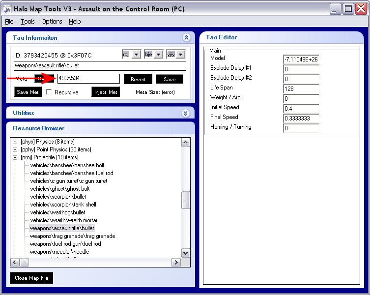Select vehicles\banshee\banshee bolt
This screenshot has width=370, height=295.
pos(67,165)
